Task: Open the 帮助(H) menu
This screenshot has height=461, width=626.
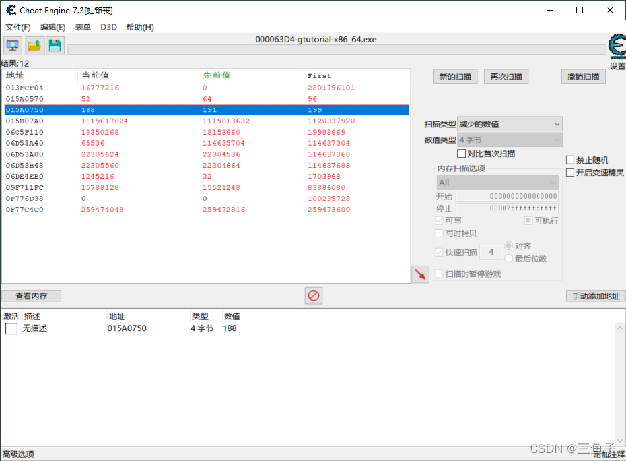Action: point(140,27)
